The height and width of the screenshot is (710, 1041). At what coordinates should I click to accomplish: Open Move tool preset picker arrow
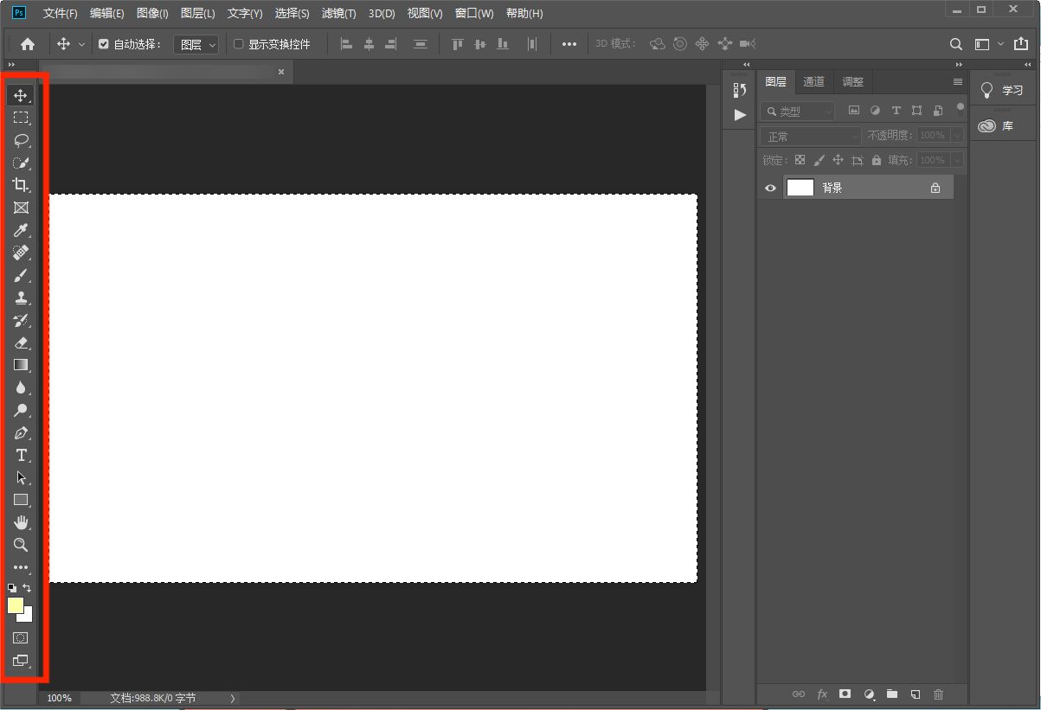coord(82,44)
